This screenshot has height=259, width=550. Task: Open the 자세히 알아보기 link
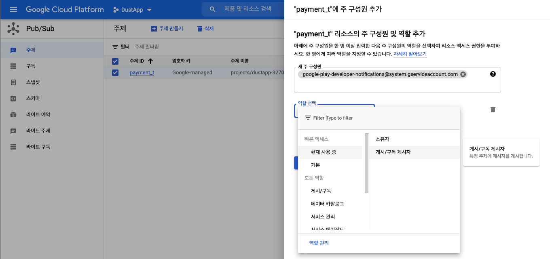pyautogui.click(x=410, y=54)
